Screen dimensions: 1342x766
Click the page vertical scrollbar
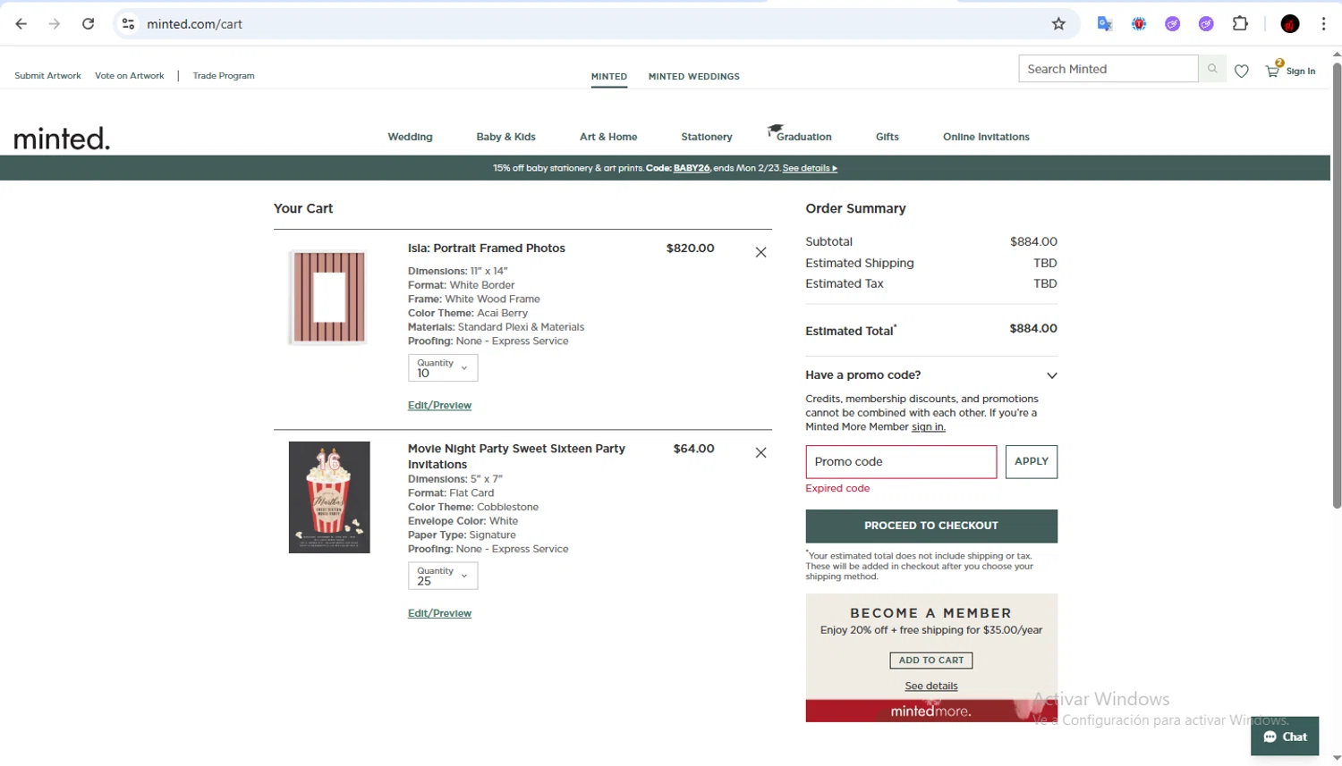click(x=1337, y=286)
